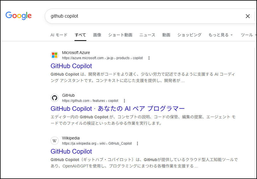The image size is (257, 179).
Task: Switch to the 画像 tab
Action: tap(97, 35)
